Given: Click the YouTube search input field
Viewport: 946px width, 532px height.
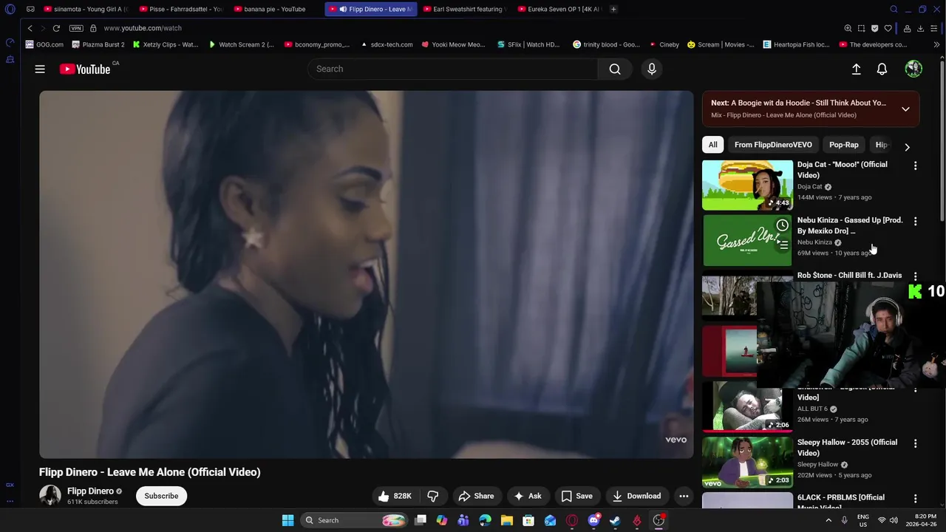Looking at the screenshot, I should (x=452, y=69).
